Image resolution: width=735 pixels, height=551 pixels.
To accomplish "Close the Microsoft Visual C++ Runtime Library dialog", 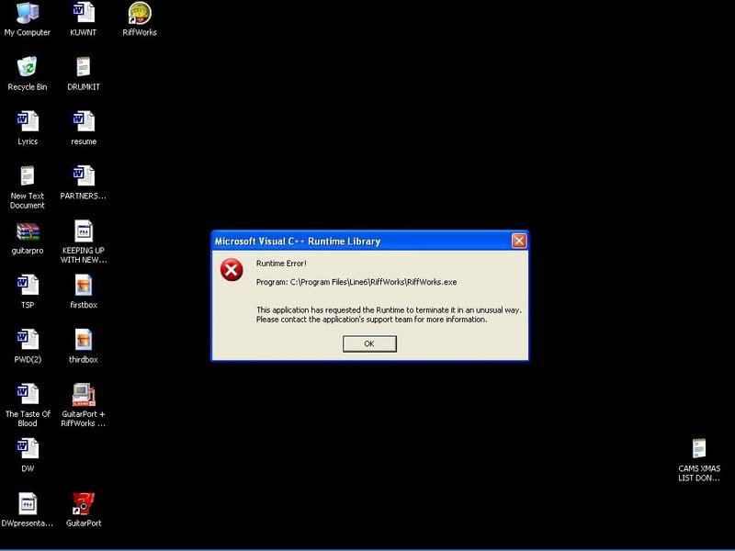I will 518,241.
